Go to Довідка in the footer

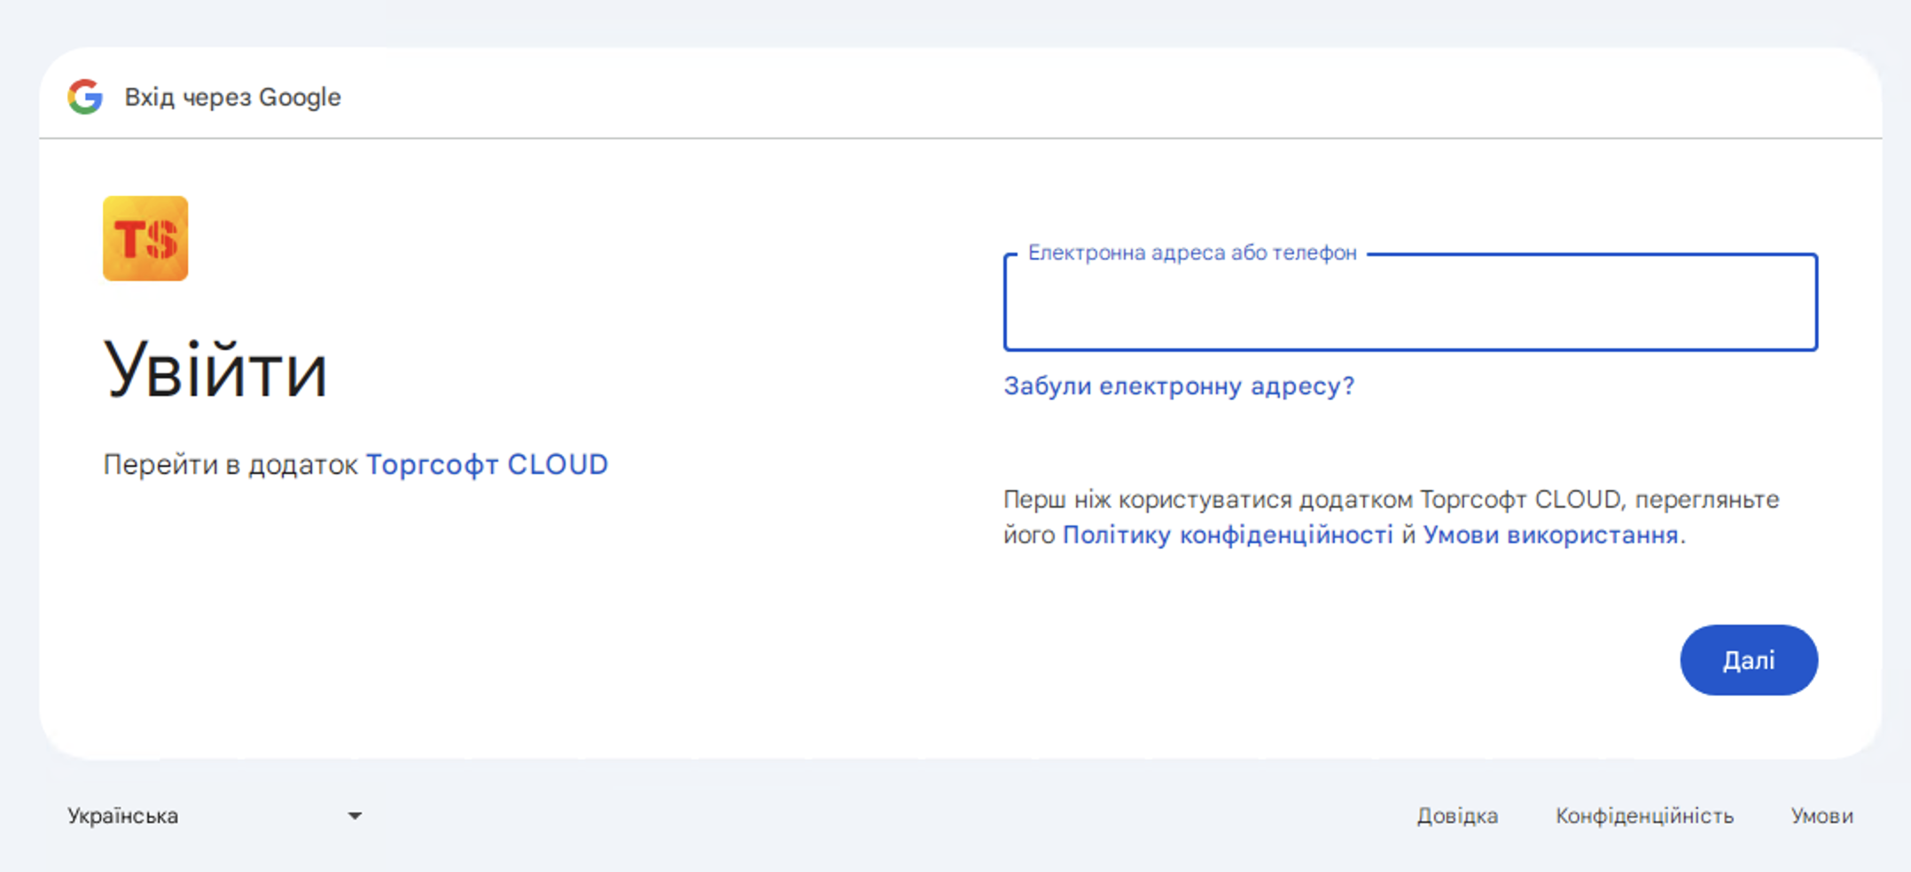coord(1457,816)
